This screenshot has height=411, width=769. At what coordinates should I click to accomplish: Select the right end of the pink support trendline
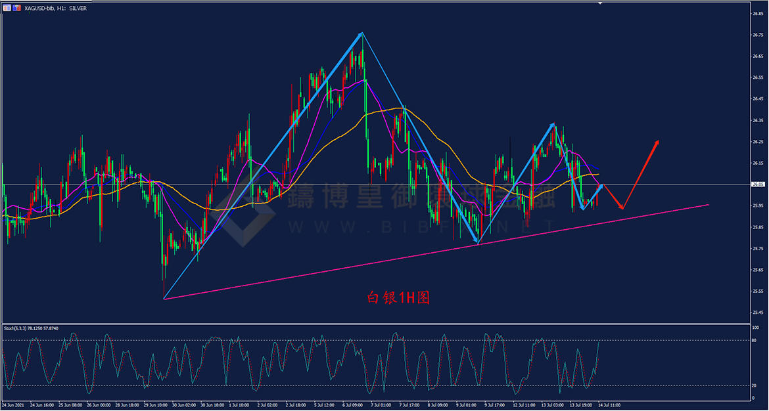pyautogui.click(x=708, y=205)
